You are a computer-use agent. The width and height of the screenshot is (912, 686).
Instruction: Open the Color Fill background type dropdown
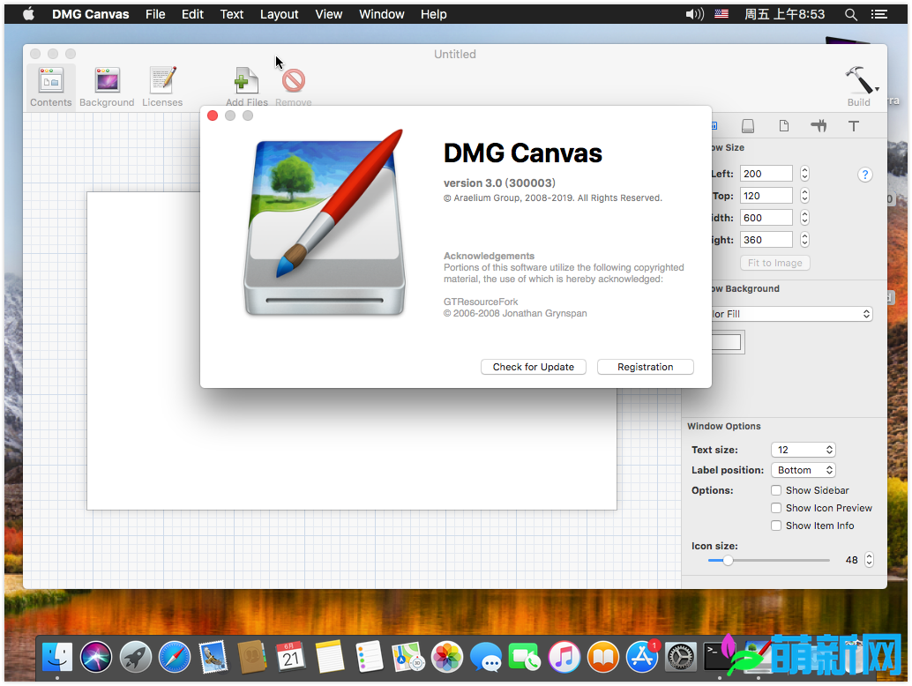791,314
